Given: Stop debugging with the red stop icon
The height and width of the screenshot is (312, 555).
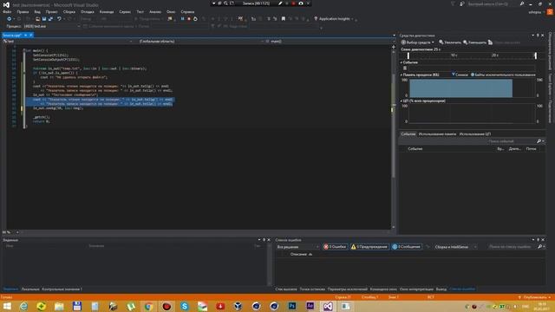Looking at the screenshot, I should [x=189, y=19].
